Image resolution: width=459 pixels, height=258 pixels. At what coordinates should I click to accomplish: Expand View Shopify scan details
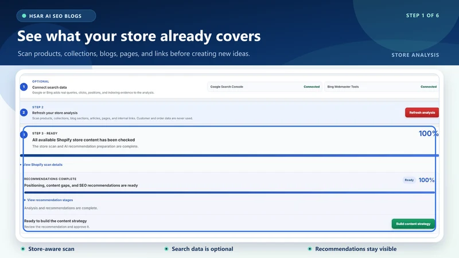click(41, 165)
